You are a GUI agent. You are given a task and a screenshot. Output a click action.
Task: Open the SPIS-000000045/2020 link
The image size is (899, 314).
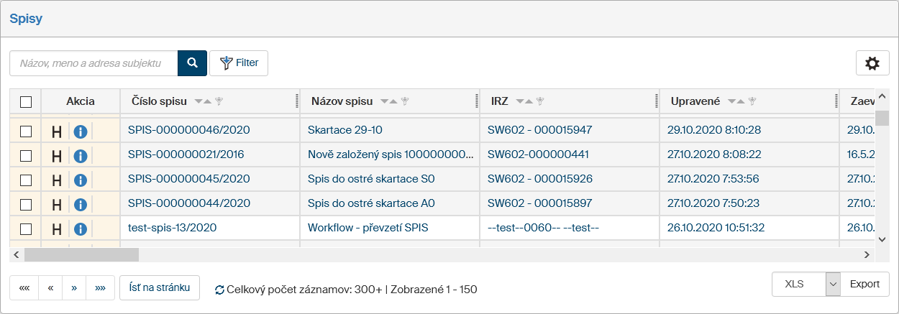(x=188, y=179)
